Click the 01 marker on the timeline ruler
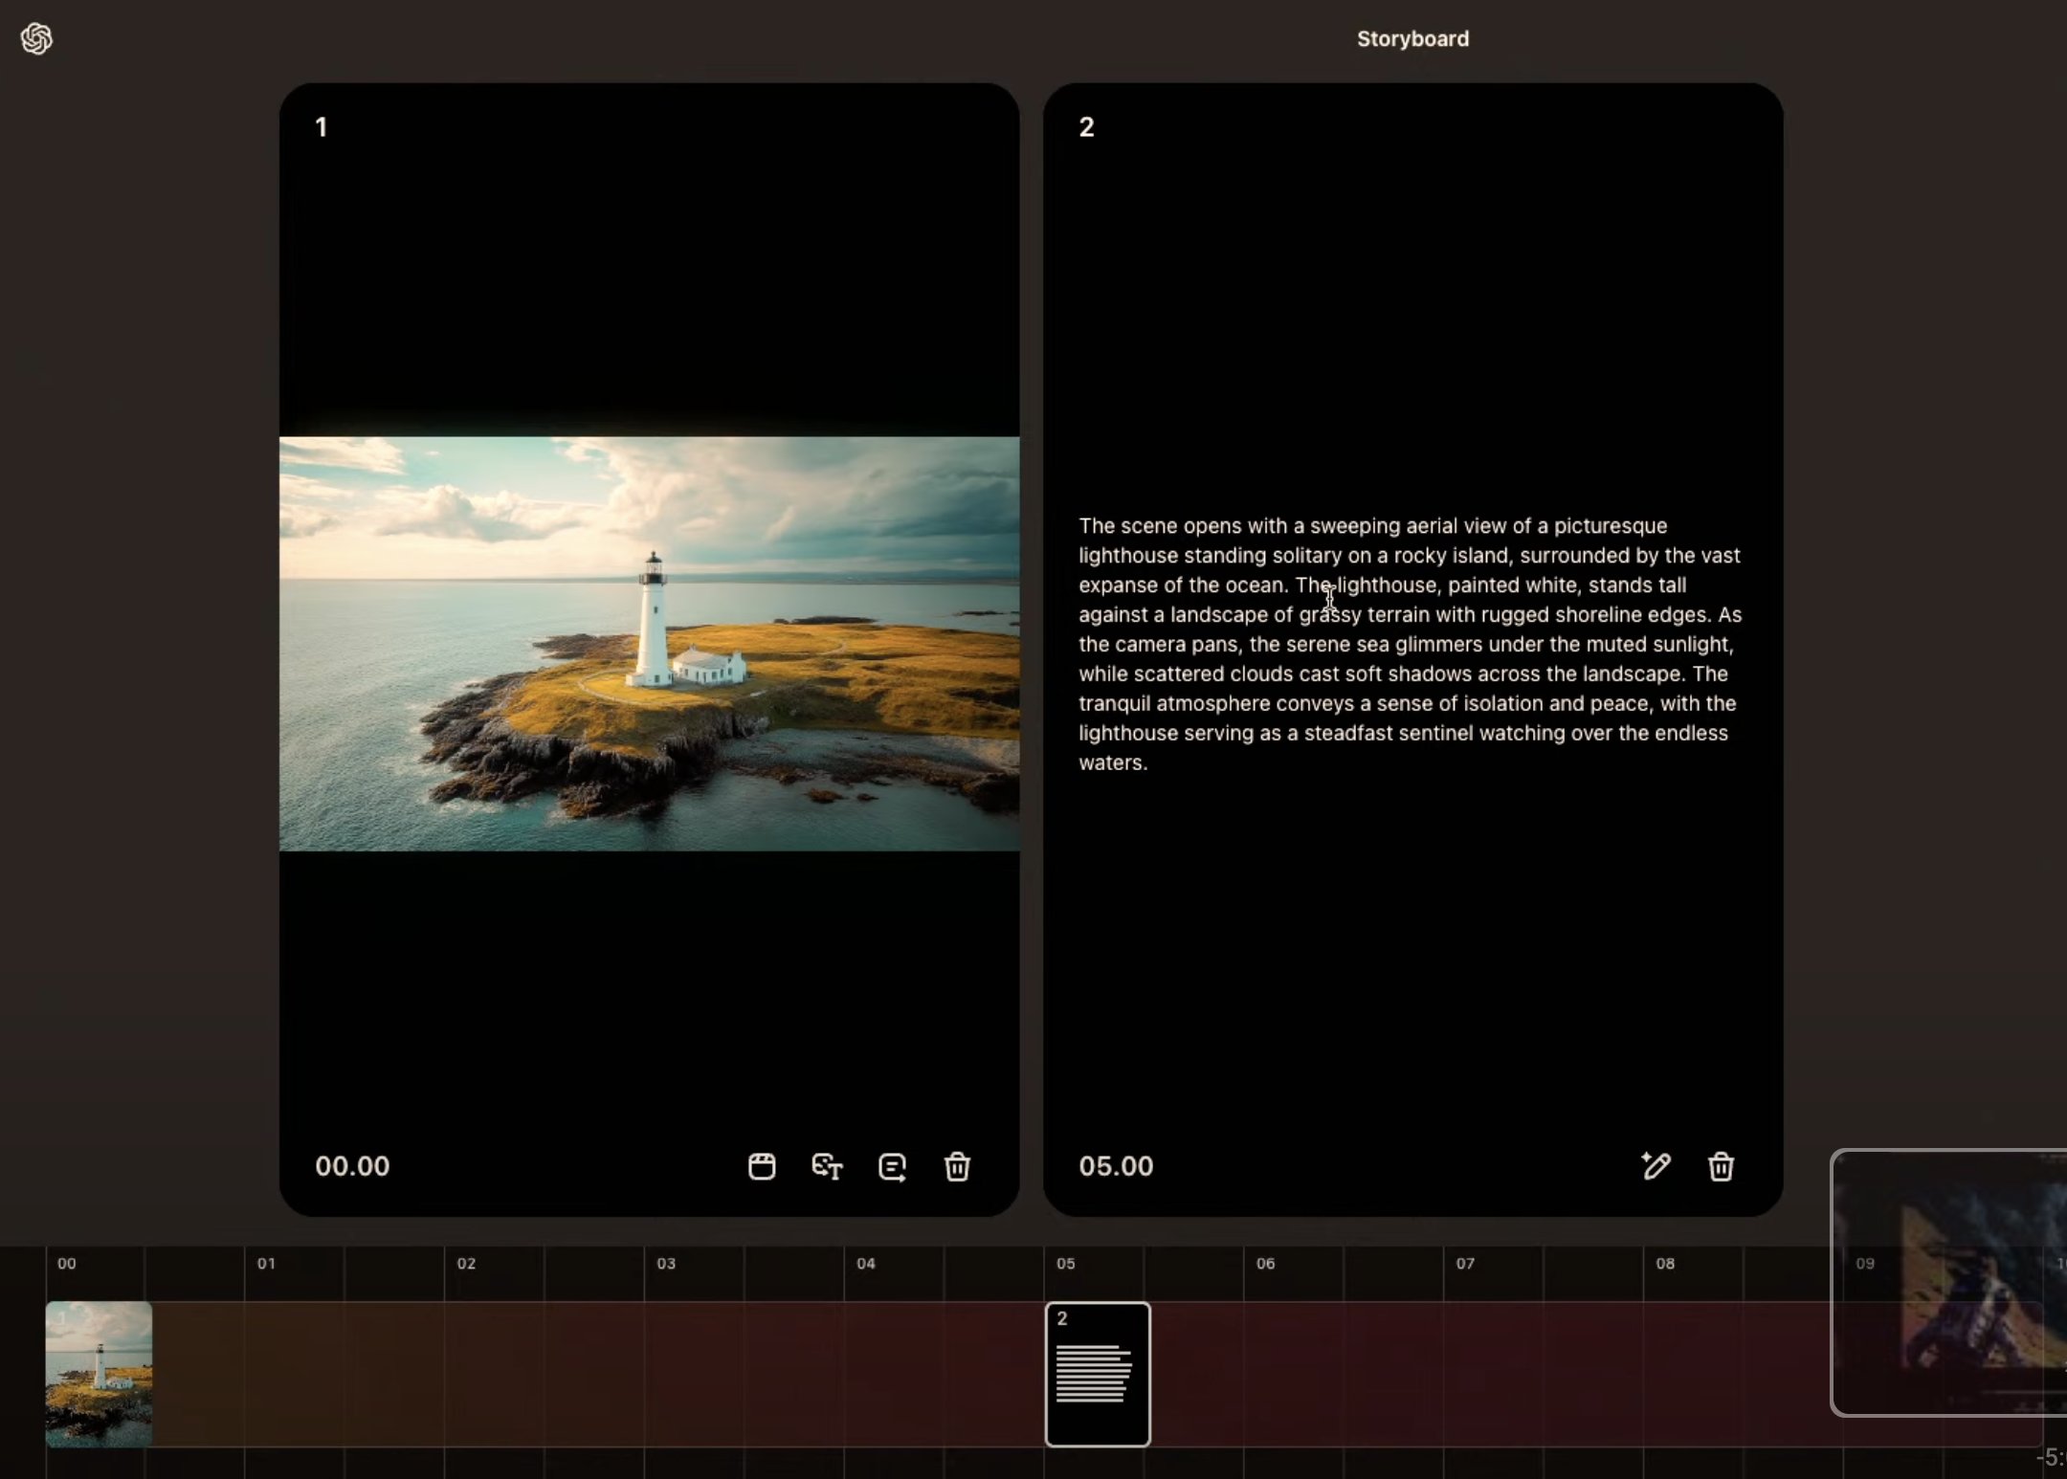Screen dimensions: 2067x1479 (x=266, y=1264)
